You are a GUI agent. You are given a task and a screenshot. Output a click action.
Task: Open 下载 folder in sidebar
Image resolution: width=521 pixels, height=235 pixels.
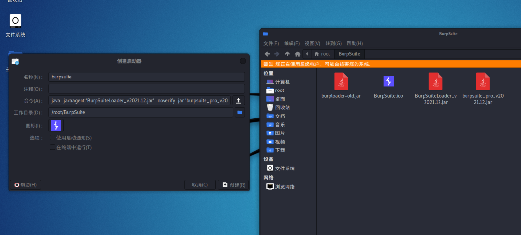click(x=276, y=150)
